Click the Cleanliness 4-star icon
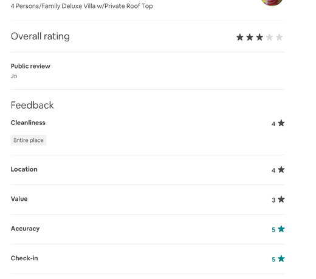 pyautogui.click(x=281, y=123)
